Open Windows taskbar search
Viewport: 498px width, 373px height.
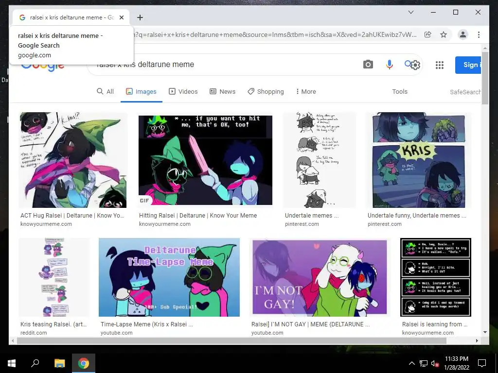click(x=35, y=363)
